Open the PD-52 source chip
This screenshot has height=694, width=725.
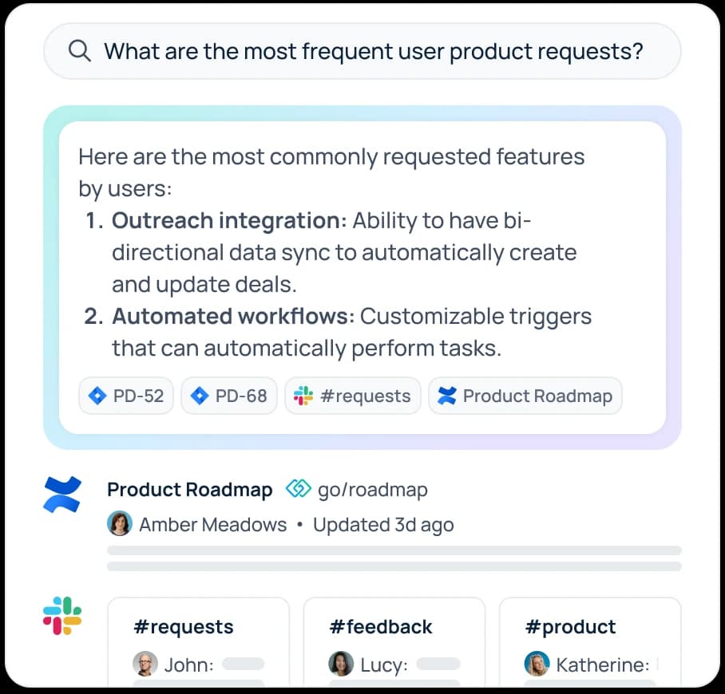coord(126,396)
